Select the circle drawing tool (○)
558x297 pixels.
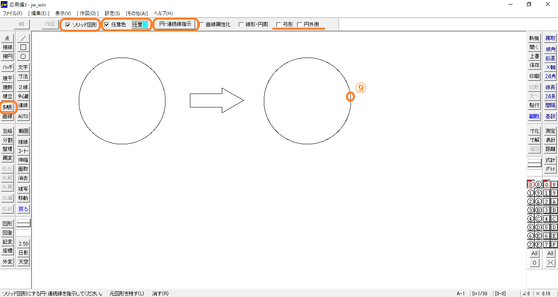(x=23, y=56)
